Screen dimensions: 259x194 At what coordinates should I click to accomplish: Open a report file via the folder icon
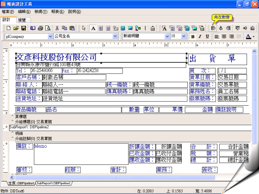click(x=16, y=28)
